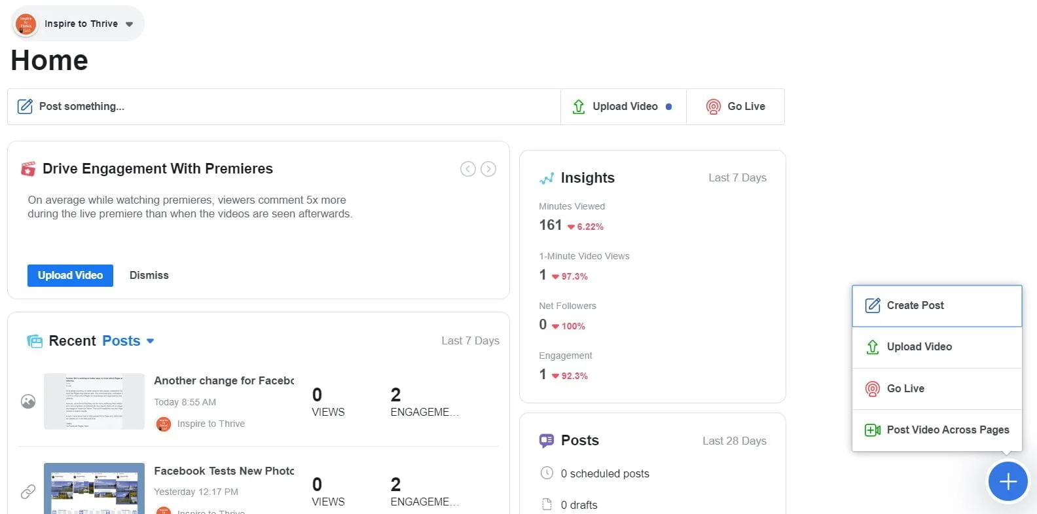The width and height of the screenshot is (1037, 514).
Task: Click the 6.22% decrease indicator
Action: point(585,227)
